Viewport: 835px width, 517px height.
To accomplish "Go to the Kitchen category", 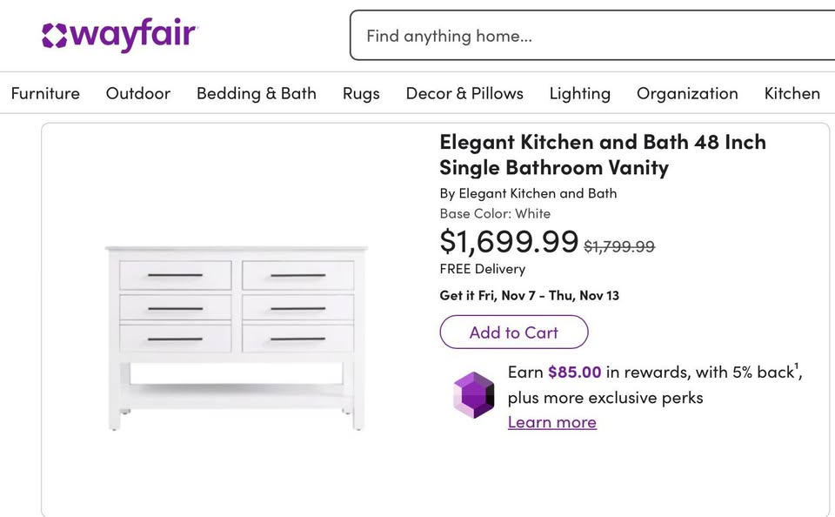I will [x=792, y=93].
